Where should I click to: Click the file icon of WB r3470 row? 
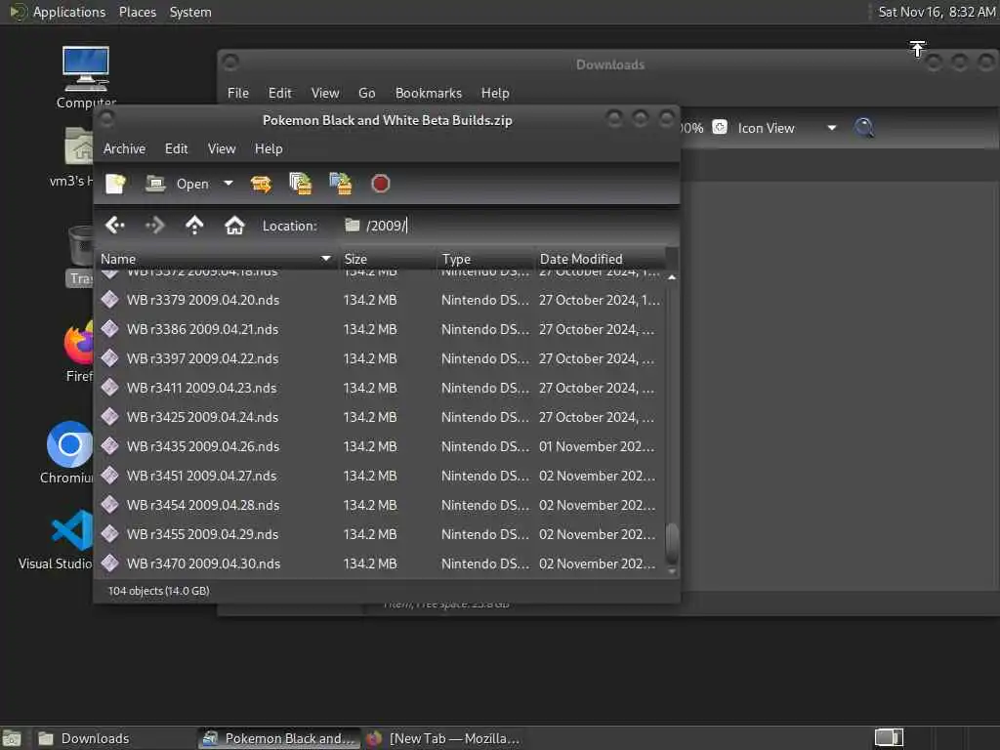pyautogui.click(x=109, y=563)
